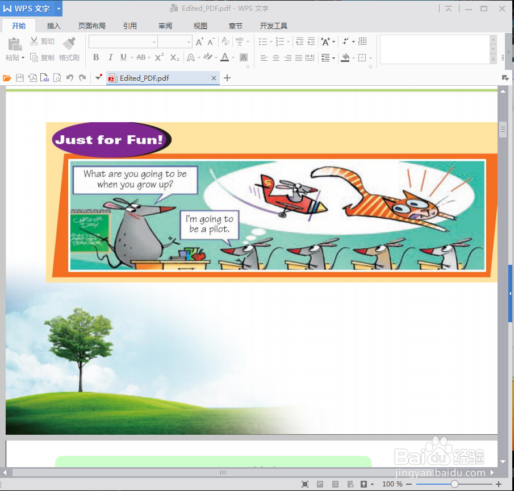Align text left
Screen dimensions: 514x491
point(264,58)
